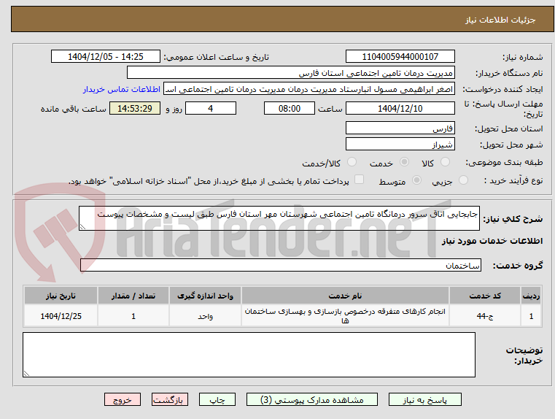Click the service name cell انجام کارهای متفرقه
This screenshot has height=419, width=555.
pos(345,316)
